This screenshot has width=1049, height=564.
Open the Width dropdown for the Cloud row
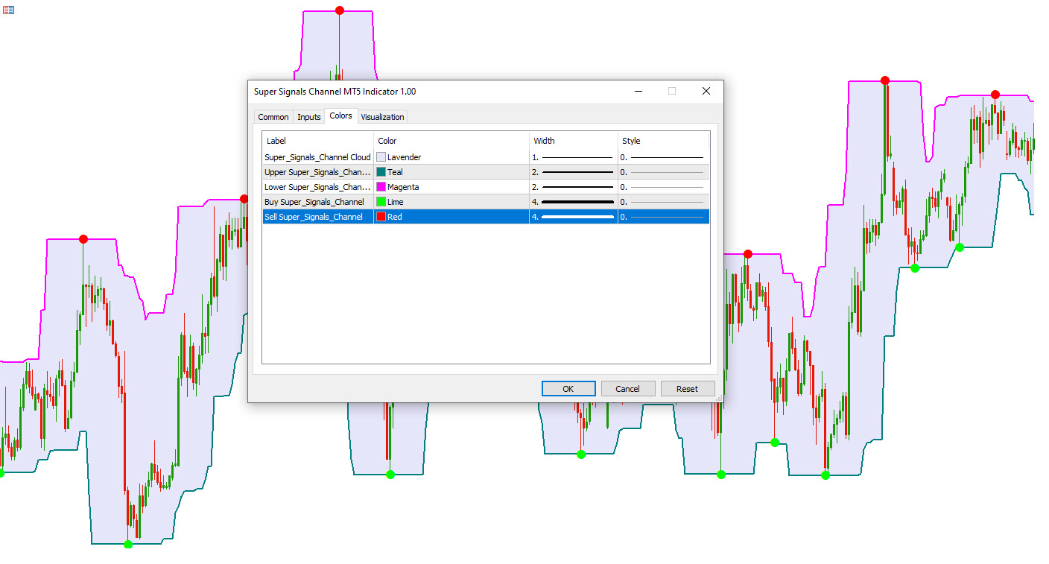(574, 157)
